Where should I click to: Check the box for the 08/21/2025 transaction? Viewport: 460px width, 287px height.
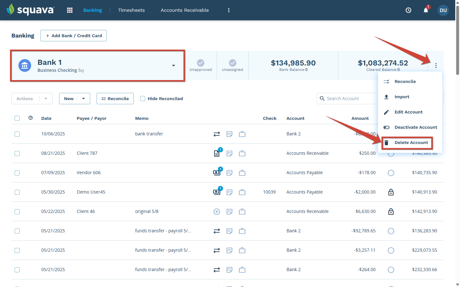17,154
